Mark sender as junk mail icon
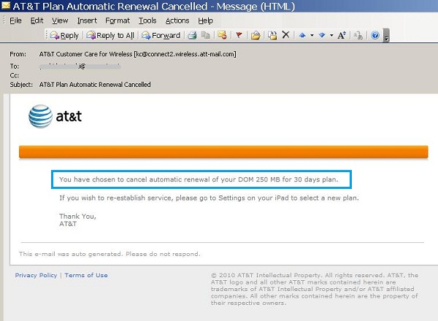Image resolution: width=438 pixels, height=321 pixels. (x=223, y=36)
